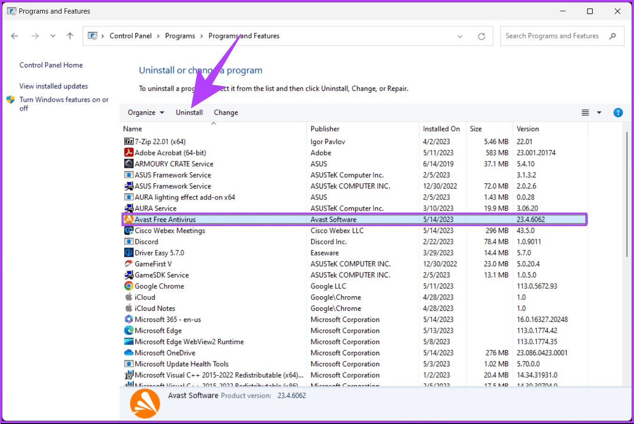Click the Google Chrome program icon
Screen dimensions: 634x424
[129, 286]
